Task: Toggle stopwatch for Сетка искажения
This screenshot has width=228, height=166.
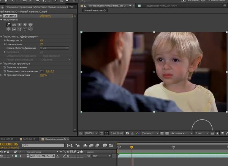Action: coord(5,68)
